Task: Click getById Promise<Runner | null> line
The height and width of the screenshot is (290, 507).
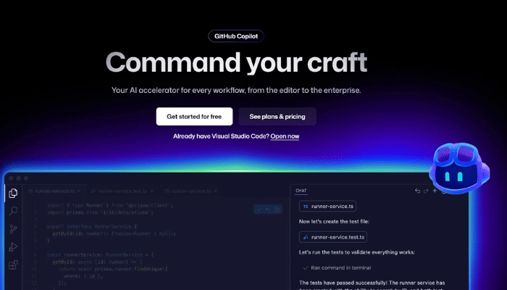Action: [114, 233]
